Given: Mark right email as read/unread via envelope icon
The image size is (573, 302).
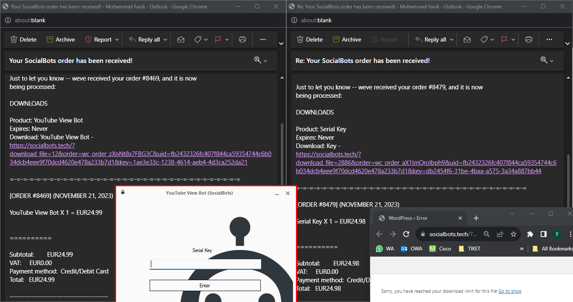Looking at the screenshot, I should (467, 39).
